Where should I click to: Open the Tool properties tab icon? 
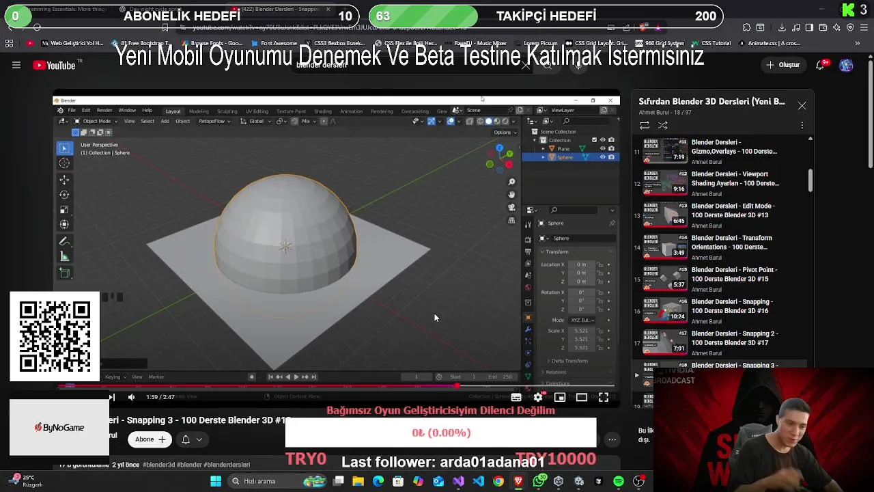pos(528,224)
